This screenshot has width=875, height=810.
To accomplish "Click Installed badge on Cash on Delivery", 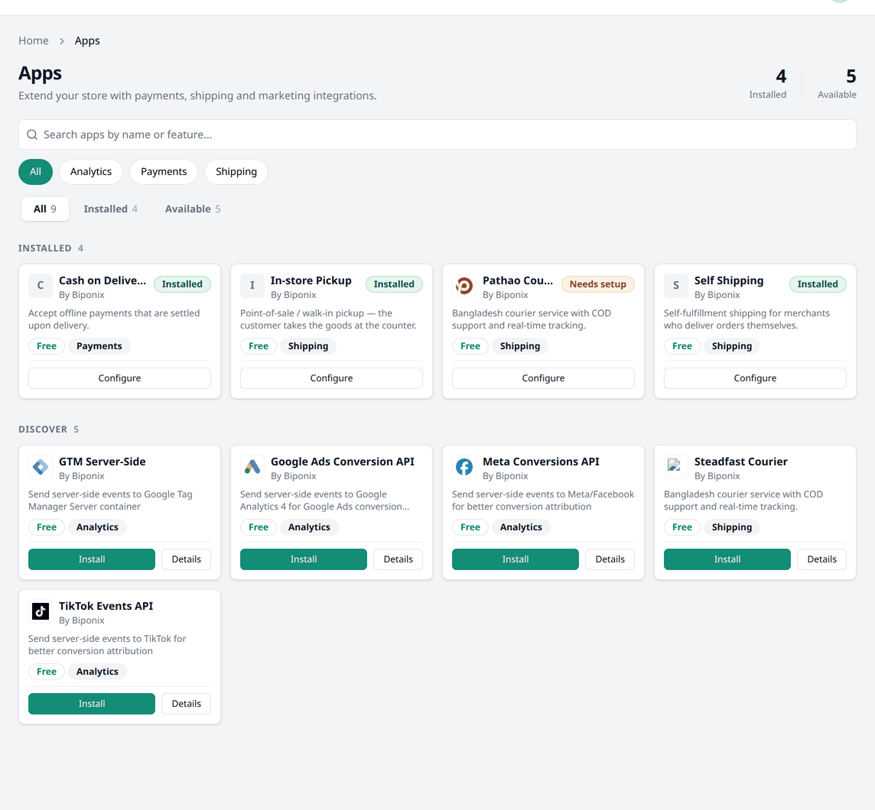I will [182, 284].
